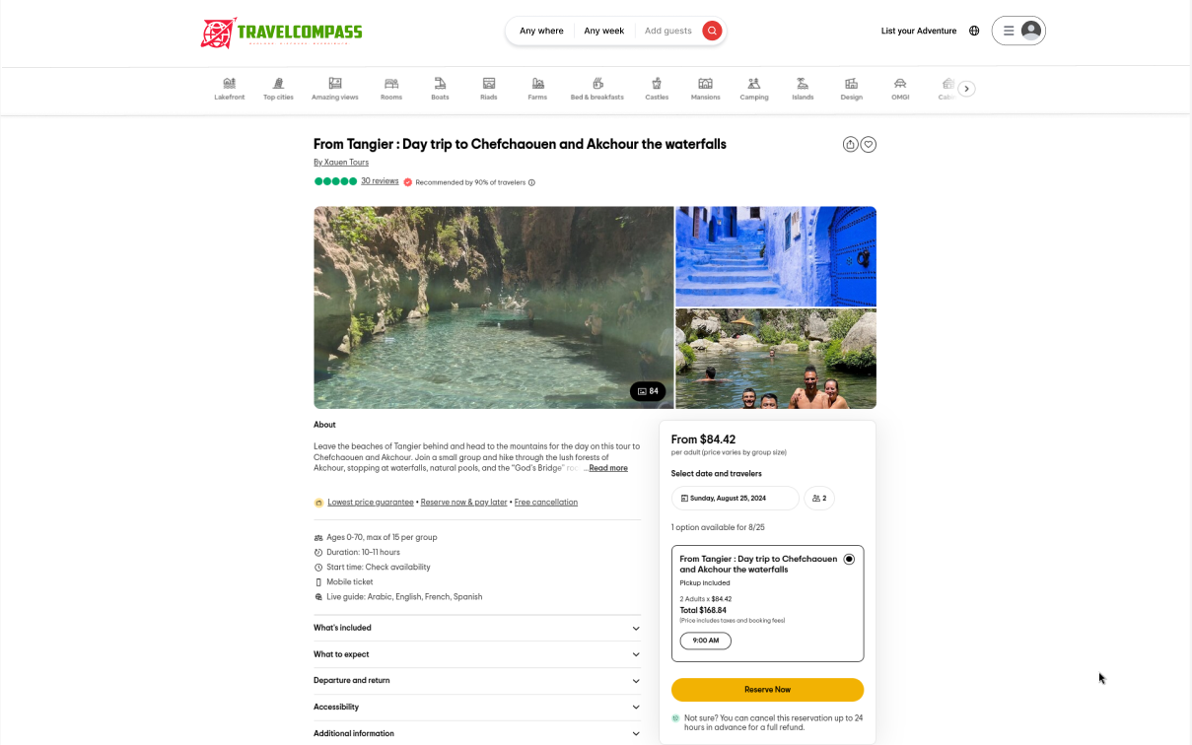Browse the Mansions category
Viewport: 1192px width, 745px height.
click(x=705, y=89)
